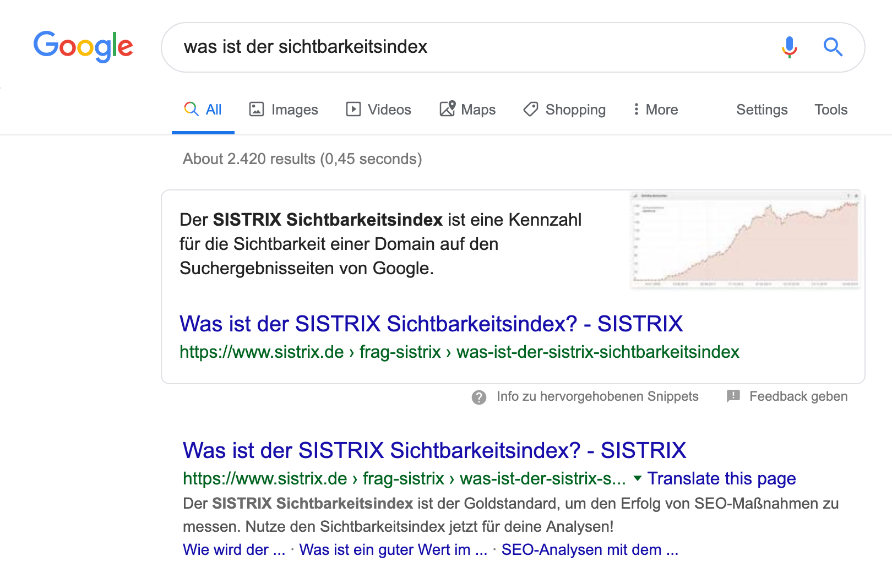Click the About 2.420 results text
The image size is (892, 578).
[x=302, y=159]
